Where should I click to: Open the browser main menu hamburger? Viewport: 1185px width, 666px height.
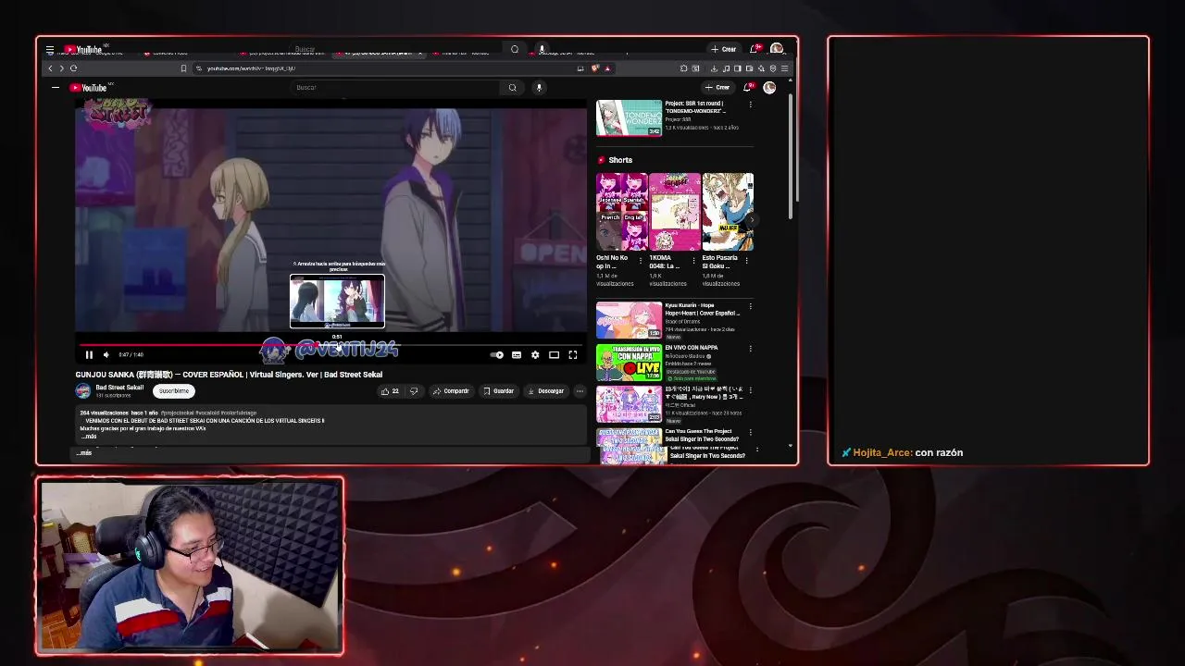[x=784, y=68]
